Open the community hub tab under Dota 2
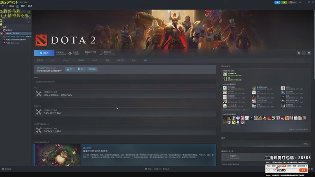 point(66,60)
